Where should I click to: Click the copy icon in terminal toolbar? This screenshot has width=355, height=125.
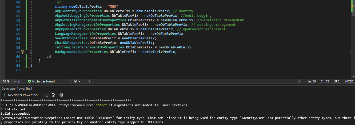pos(47,95)
